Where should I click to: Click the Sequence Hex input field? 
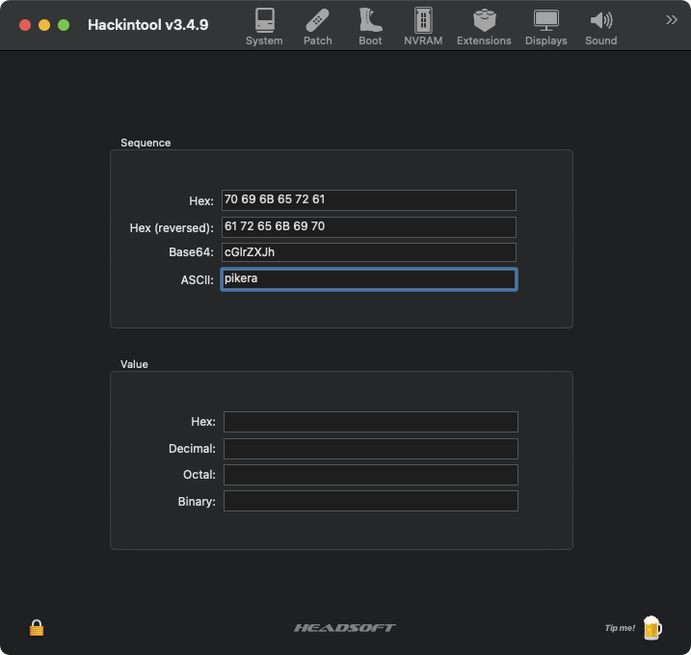[369, 200]
